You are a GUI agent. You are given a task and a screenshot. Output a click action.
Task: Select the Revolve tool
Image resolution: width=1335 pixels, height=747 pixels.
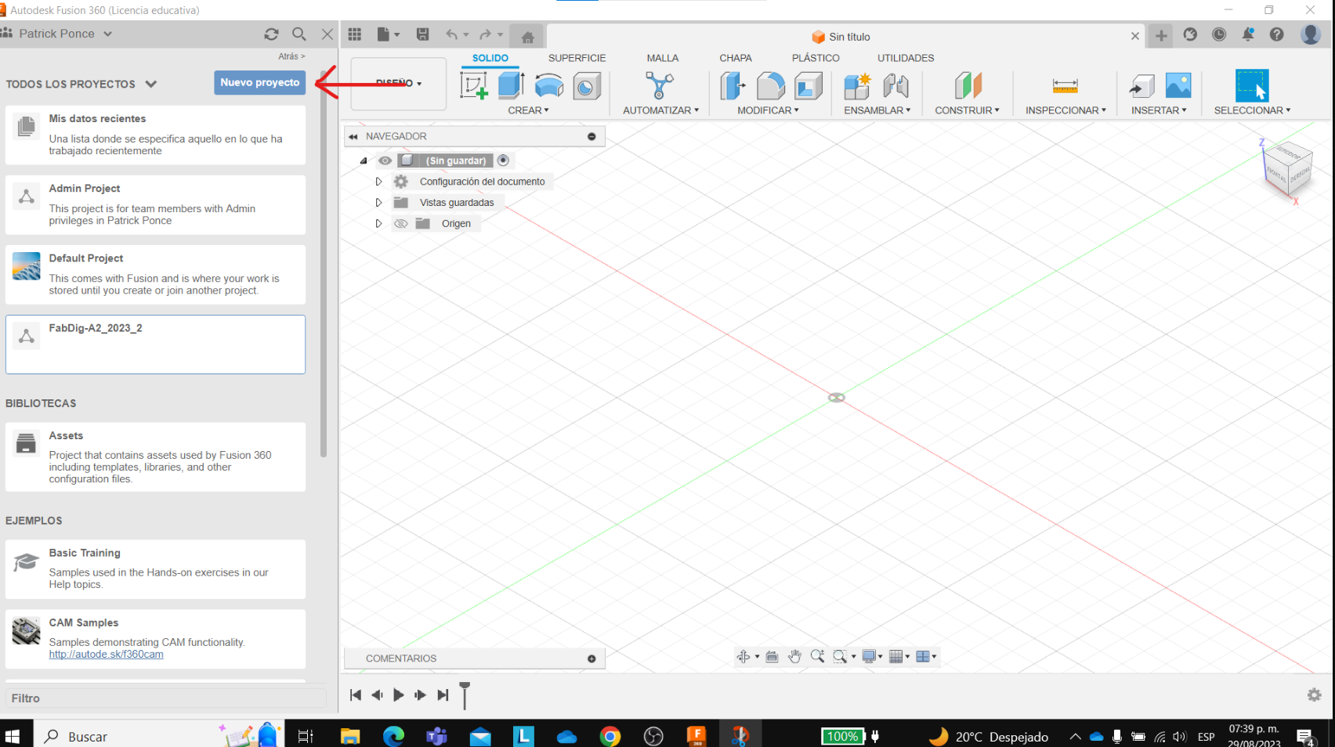click(x=549, y=85)
